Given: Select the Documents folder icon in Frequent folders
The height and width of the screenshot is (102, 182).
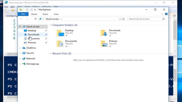Looking at the screenshot, I should (60, 44).
